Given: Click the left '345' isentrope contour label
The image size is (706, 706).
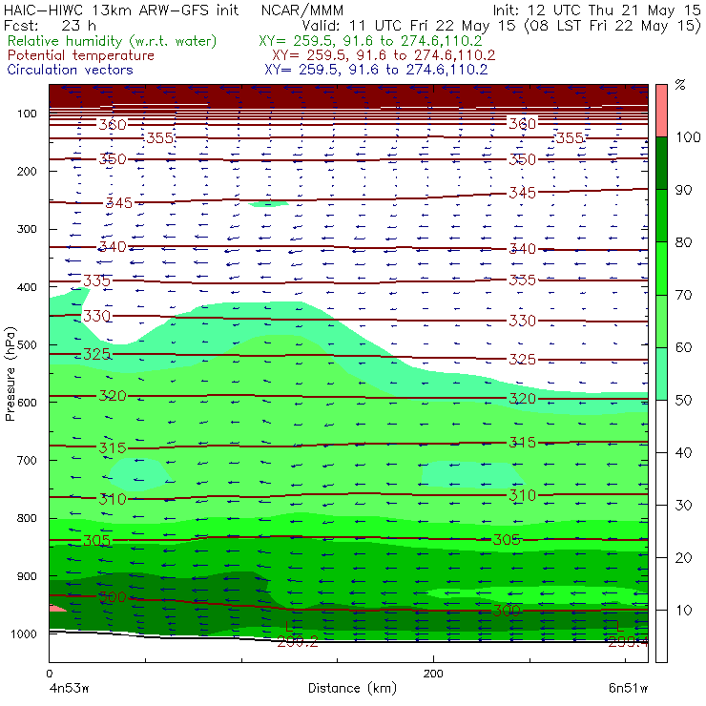Looking at the screenshot, I should [x=119, y=202].
